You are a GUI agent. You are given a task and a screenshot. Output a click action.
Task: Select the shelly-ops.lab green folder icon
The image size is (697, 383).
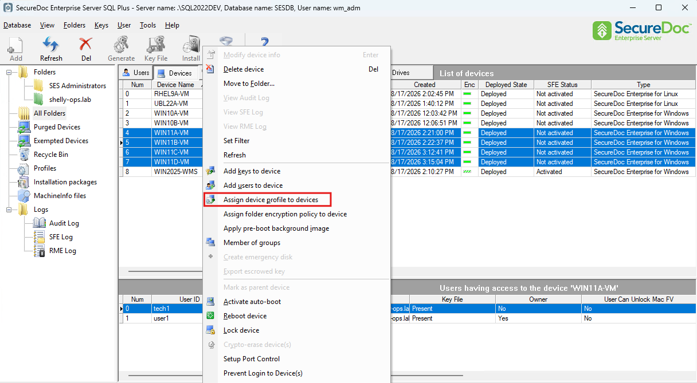point(38,100)
